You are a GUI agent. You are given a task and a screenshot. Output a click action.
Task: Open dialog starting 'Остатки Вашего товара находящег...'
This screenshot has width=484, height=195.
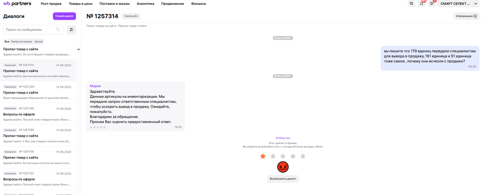click(38, 51)
